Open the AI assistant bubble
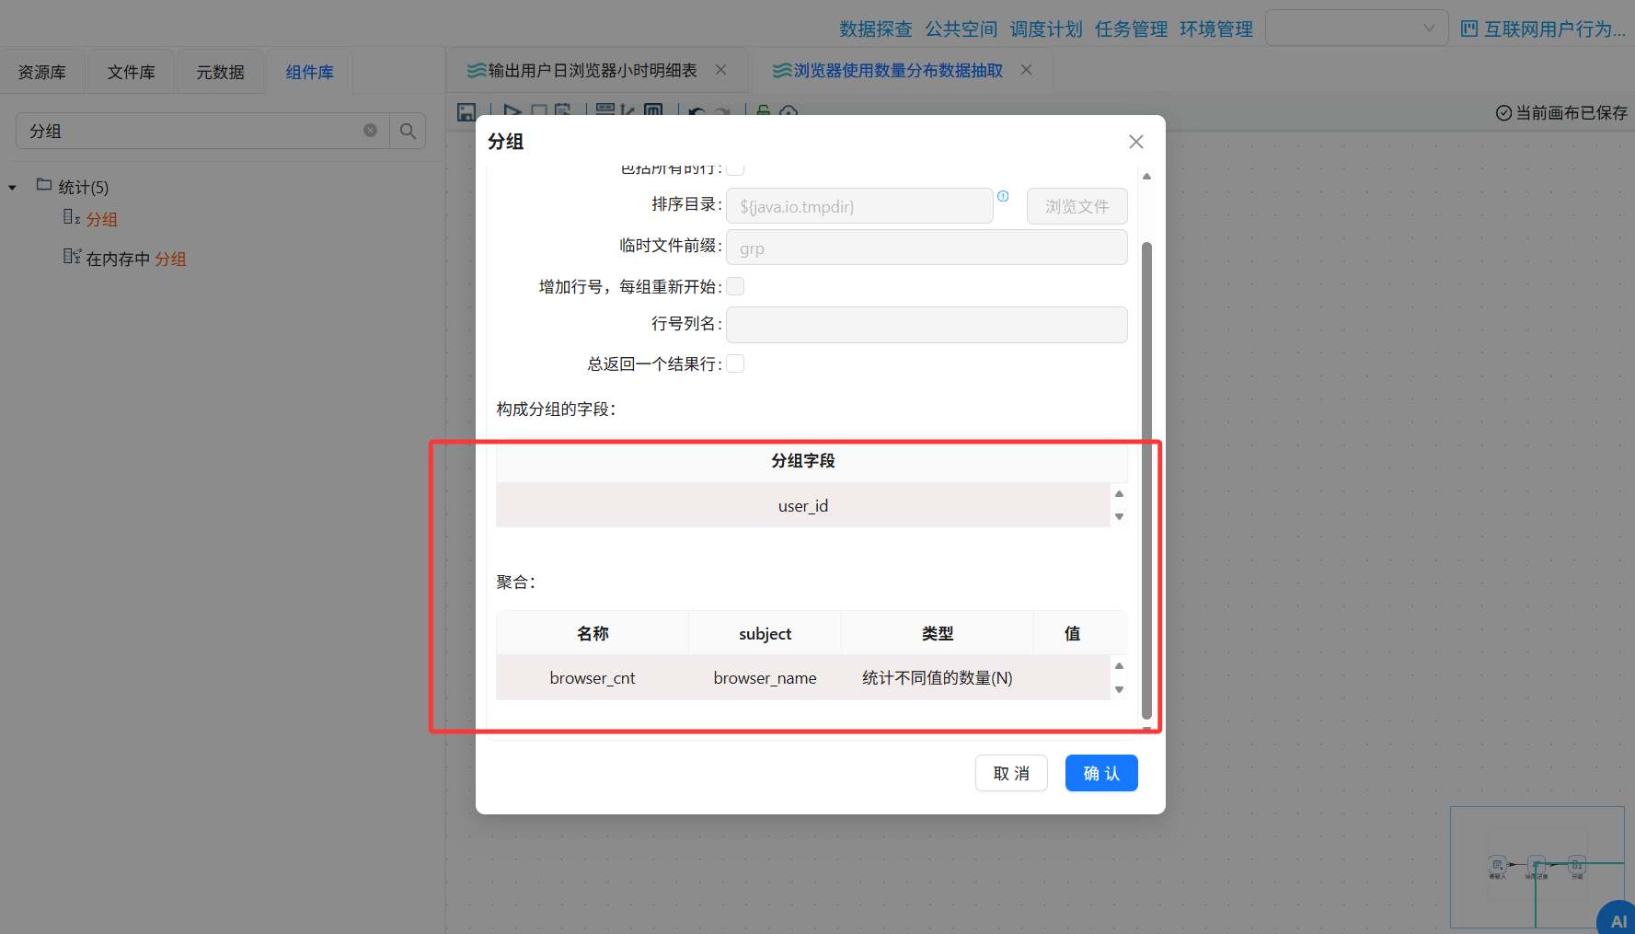This screenshot has width=1635, height=934. coord(1617,919)
